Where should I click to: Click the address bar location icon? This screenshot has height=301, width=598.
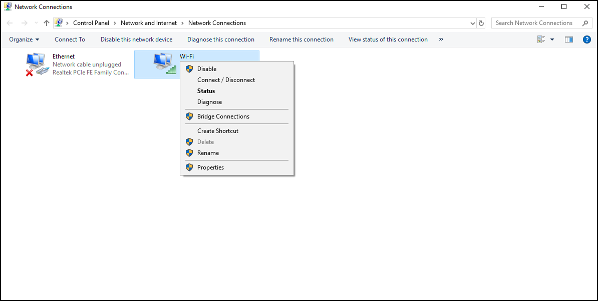coord(59,23)
